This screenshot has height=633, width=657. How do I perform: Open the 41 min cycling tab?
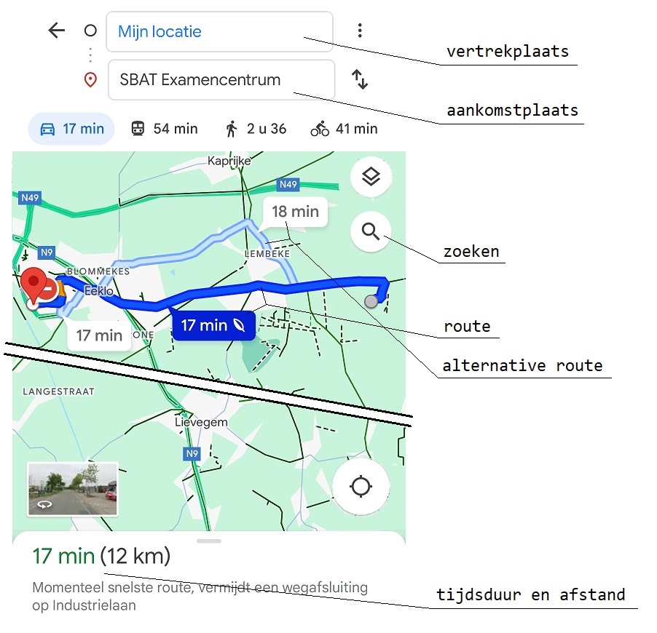343,128
